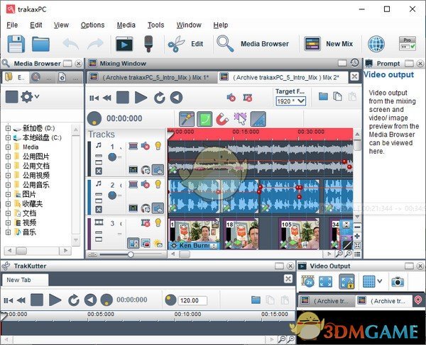This screenshot has height=345, width=426.
Task: Click the New Mix button
Action: click(x=328, y=44)
